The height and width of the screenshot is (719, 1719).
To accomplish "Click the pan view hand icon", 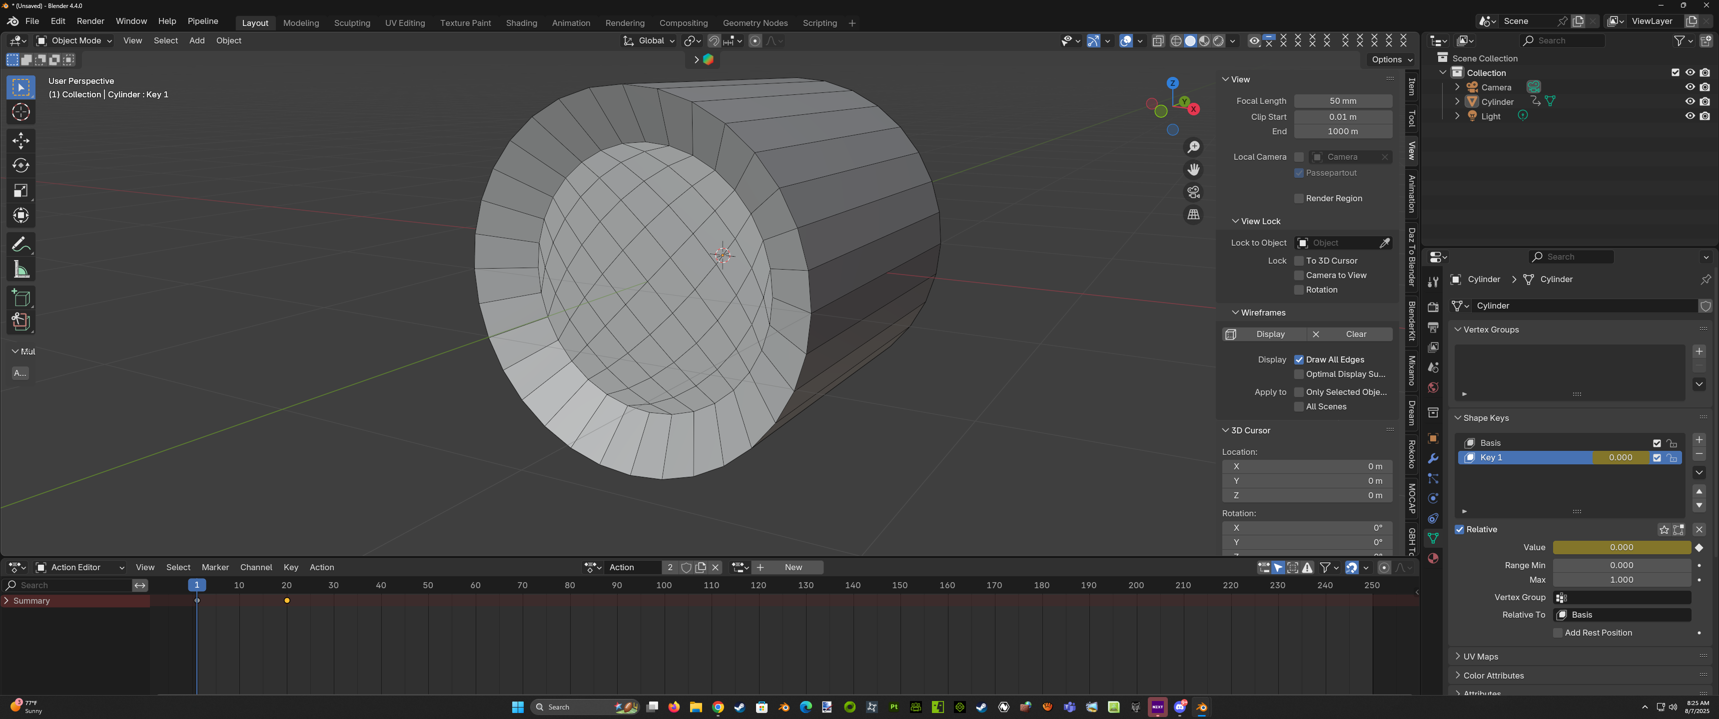I will [1193, 169].
